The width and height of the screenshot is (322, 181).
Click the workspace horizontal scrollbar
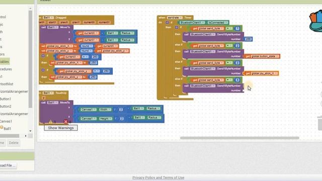(239, 138)
